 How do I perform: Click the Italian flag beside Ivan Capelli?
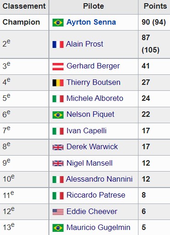(x=58, y=131)
